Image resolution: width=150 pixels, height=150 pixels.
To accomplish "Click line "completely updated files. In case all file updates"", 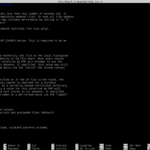I will click(37, 17).
